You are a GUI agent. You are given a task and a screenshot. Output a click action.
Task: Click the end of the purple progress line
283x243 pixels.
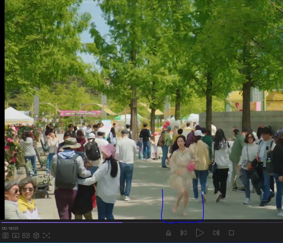coord(122,223)
